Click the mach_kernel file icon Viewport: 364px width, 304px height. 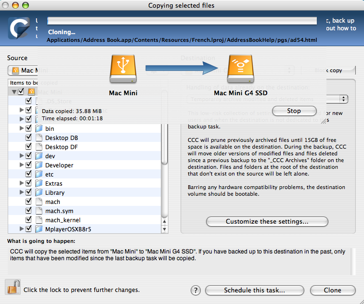point(39,220)
